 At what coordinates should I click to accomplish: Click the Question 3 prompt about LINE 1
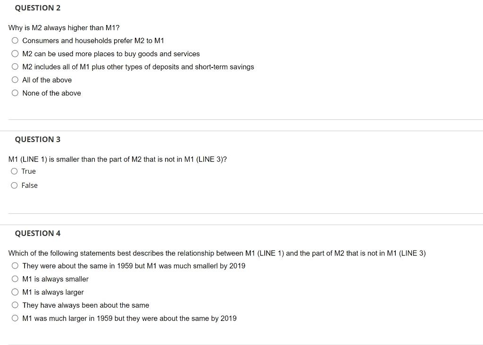117,159
